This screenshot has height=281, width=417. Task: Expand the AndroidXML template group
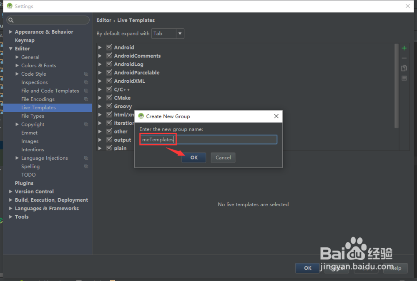click(100, 81)
